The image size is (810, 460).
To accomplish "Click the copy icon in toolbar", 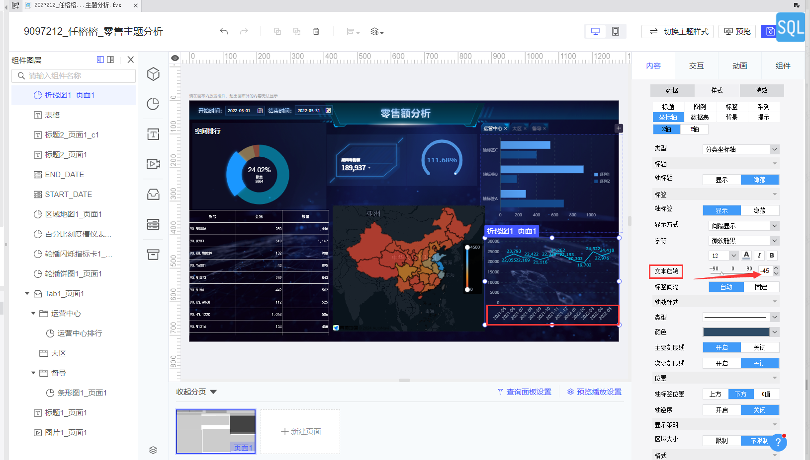I will tap(277, 31).
